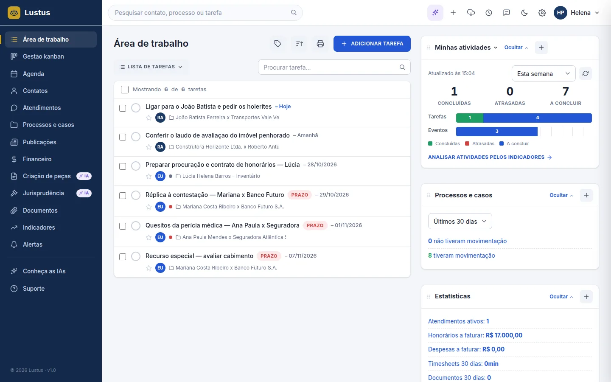Click plus button in Processos e casos panel
Image resolution: width=611 pixels, height=382 pixels.
point(586,195)
